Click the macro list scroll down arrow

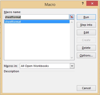(x=72, y=58)
